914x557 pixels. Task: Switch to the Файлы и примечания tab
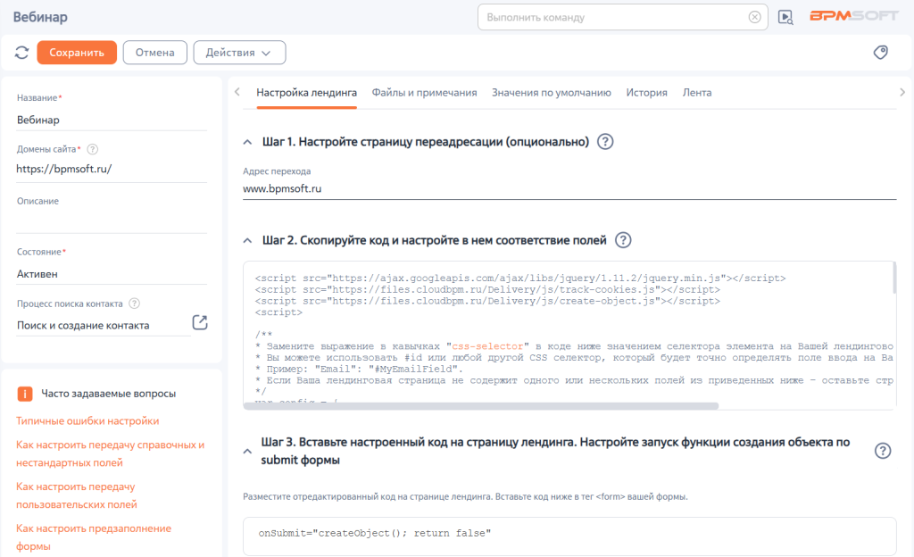[x=424, y=93]
